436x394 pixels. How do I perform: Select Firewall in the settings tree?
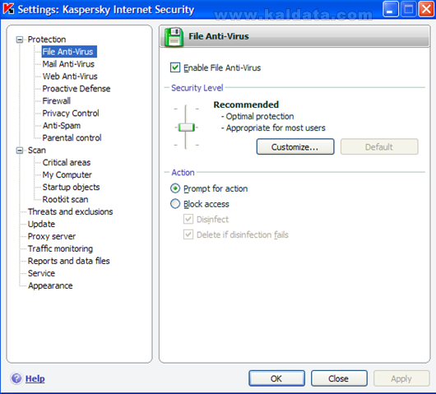pyautogui.click(x=57, y=101)
